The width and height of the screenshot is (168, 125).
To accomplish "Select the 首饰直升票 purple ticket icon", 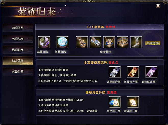I will point(151,72).
